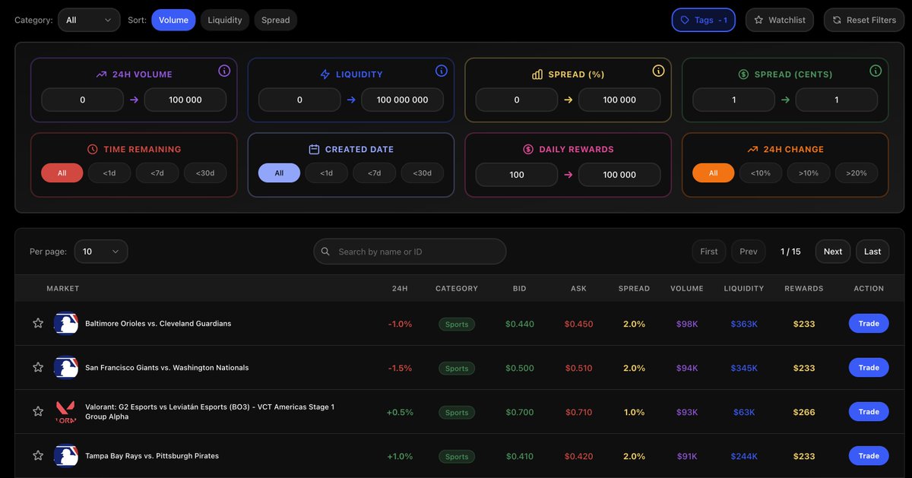This screenshot has width=912, height=478.
Task: Edit the Liquidity maximum 100 000 000 field
Action: [402, 100]
